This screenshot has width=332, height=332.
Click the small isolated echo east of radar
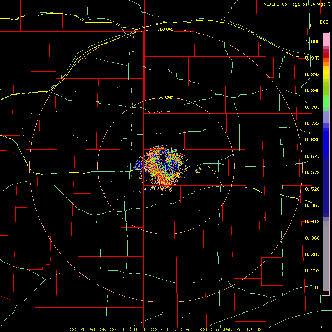point(198,171)
